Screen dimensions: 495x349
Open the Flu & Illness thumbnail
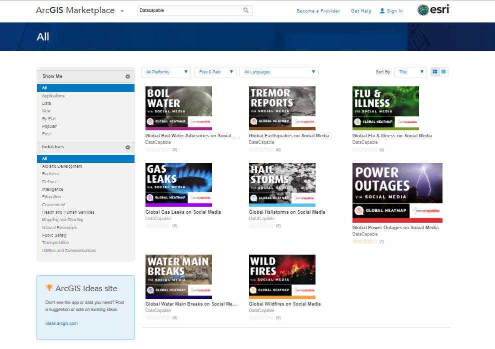coord(386,108)
